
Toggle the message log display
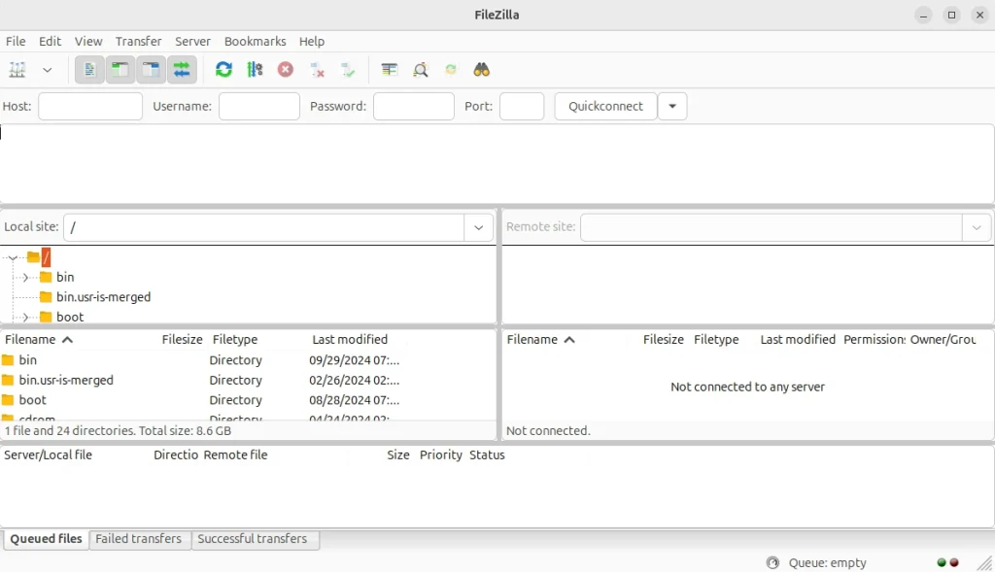pos(89,70)
